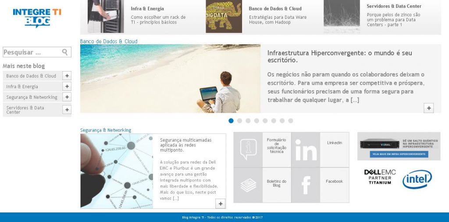
Task: Select the seventh carousel slide dot
Action: coord(282,121)
